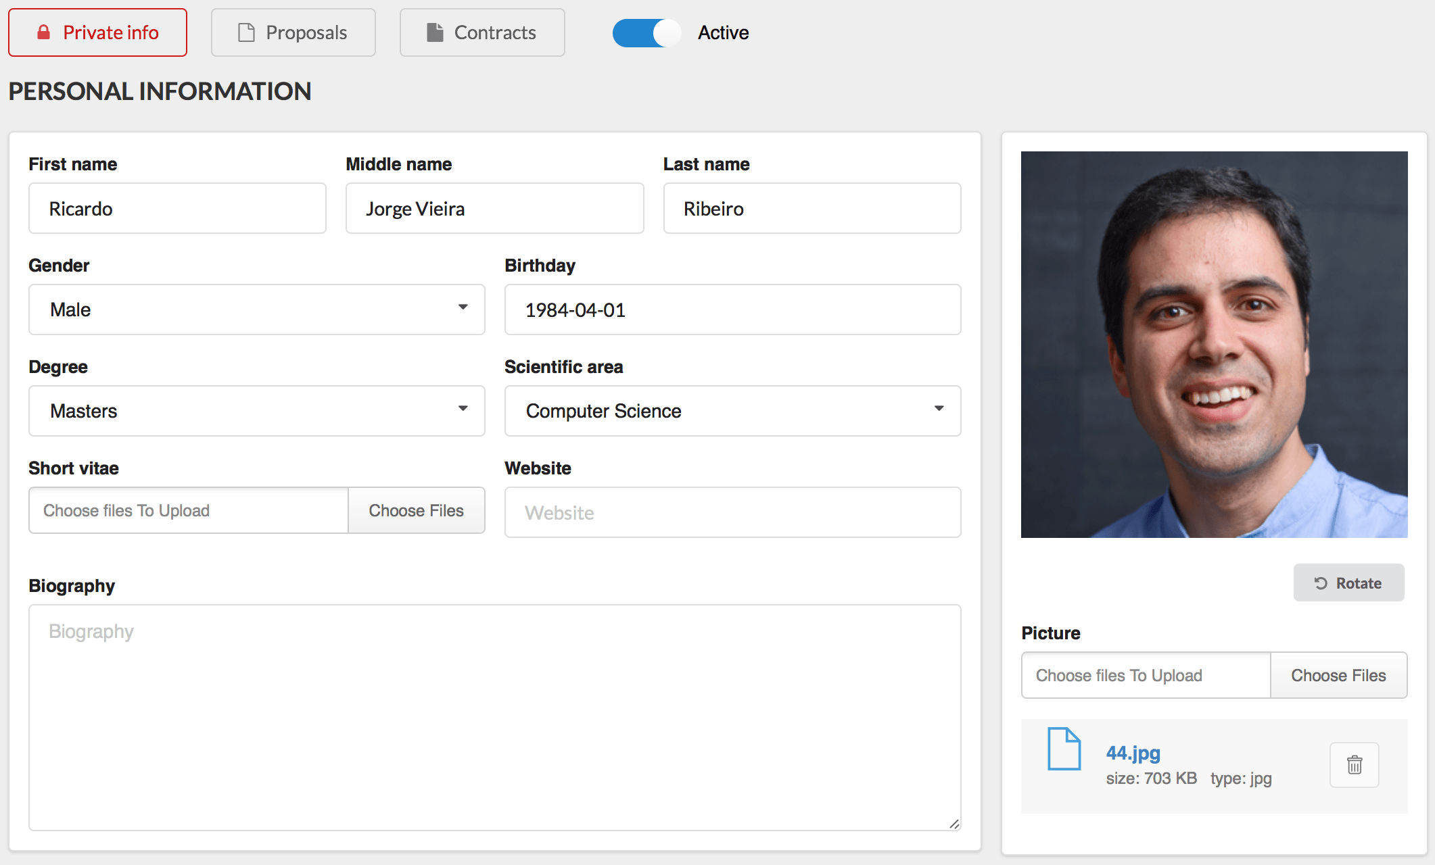Viewport: 1435px width, 865px height.
Task: Click the document icon on Proposals
Action: pos(247,32)
